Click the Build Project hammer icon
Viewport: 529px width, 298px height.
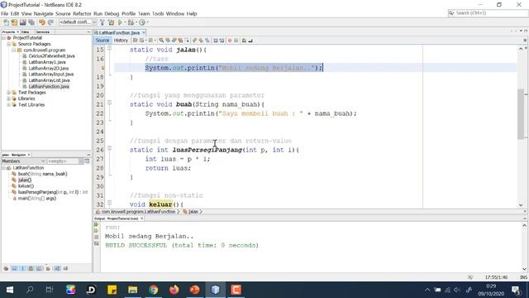[x=102, y=22]
